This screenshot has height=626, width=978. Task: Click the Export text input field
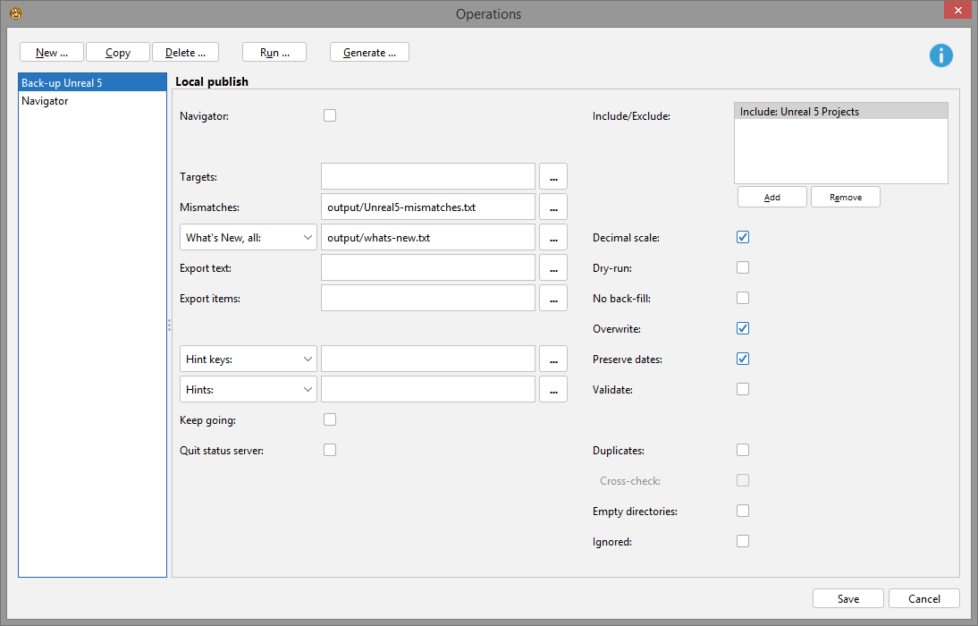pyautogui.click(x=428, y=267)
